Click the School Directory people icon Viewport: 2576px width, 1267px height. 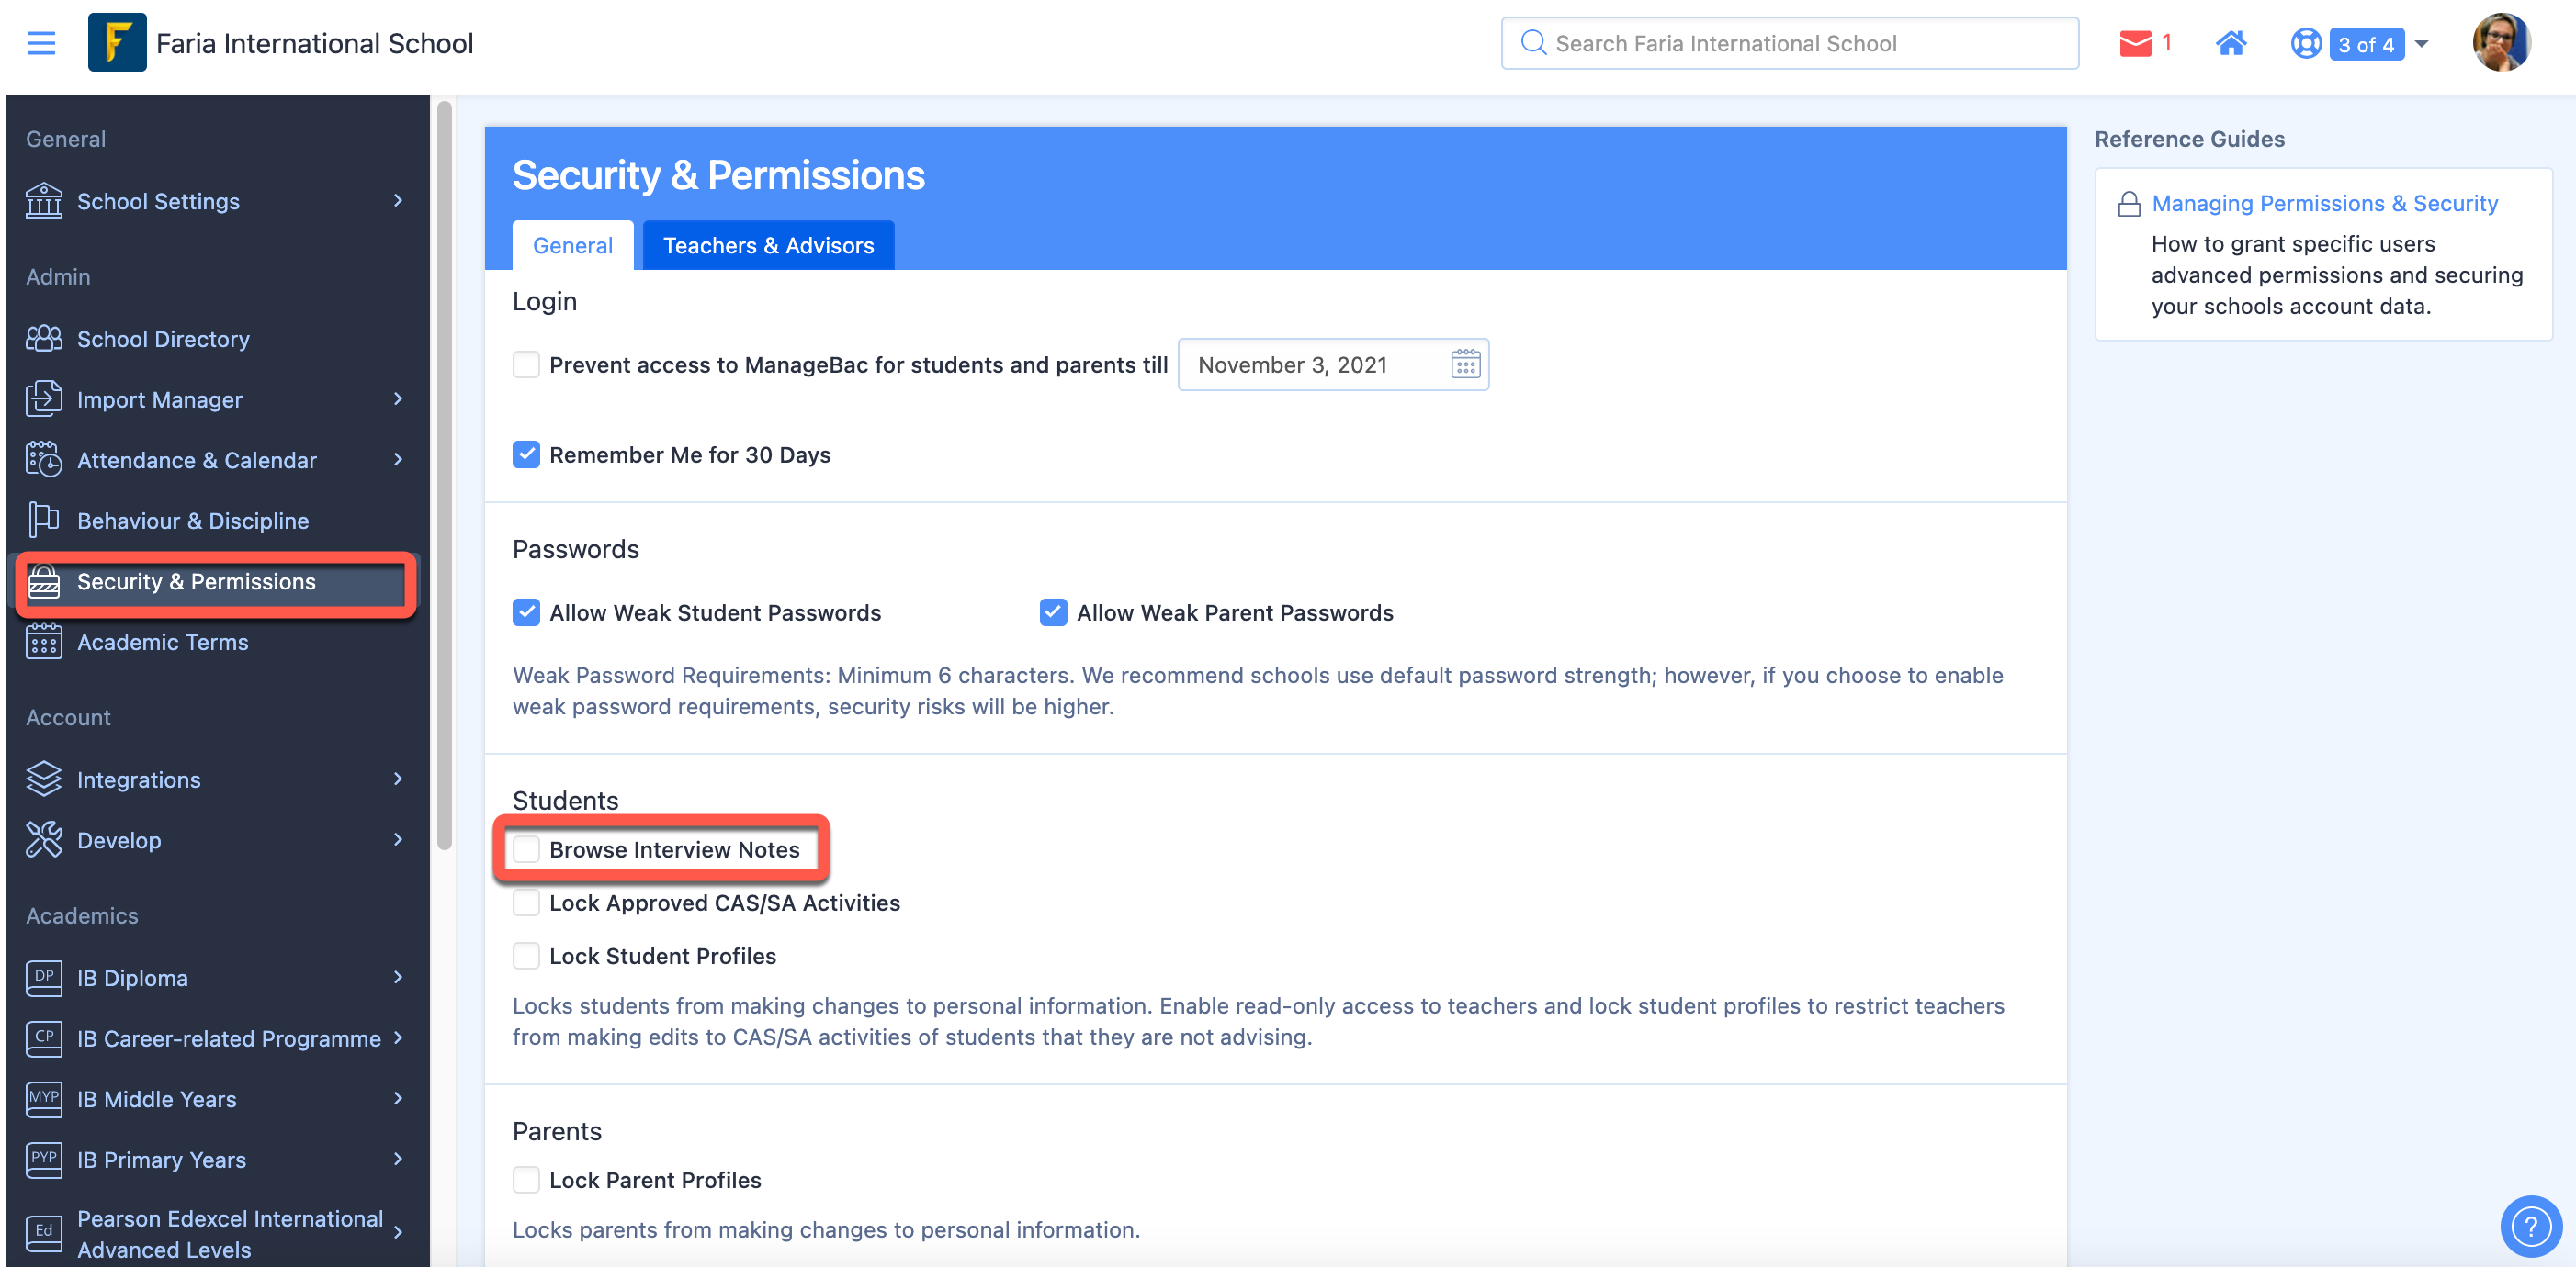click(x=43, y=339)
